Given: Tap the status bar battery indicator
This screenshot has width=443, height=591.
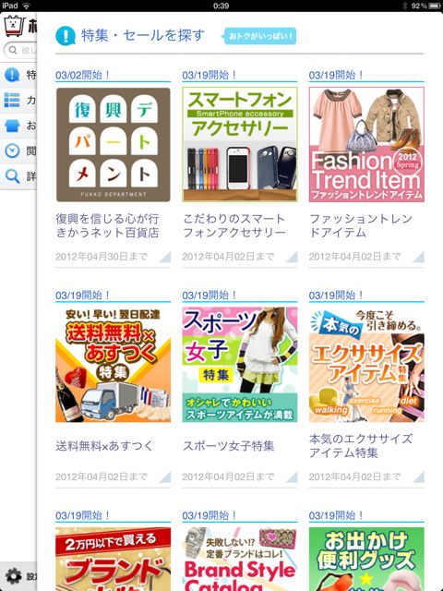Looking at the screenshot, I should click(x=435, y=6).
